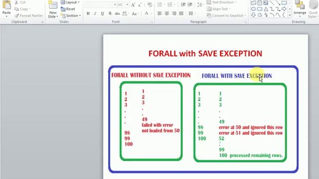Image resolution: width=319 pixels, height=179 pixels.
Task: Select the Rounded Rectangle shape
Action: pyautogui.click(x=260, y=9)
